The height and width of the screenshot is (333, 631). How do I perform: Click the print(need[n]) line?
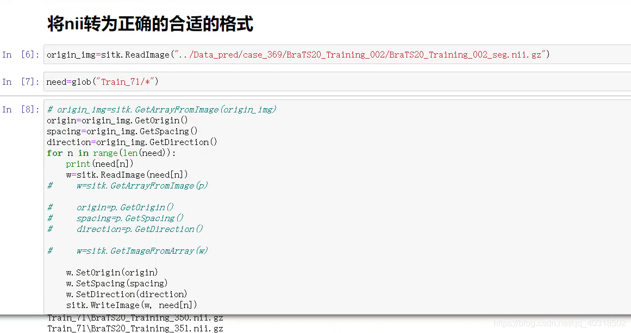coord(99,164)
